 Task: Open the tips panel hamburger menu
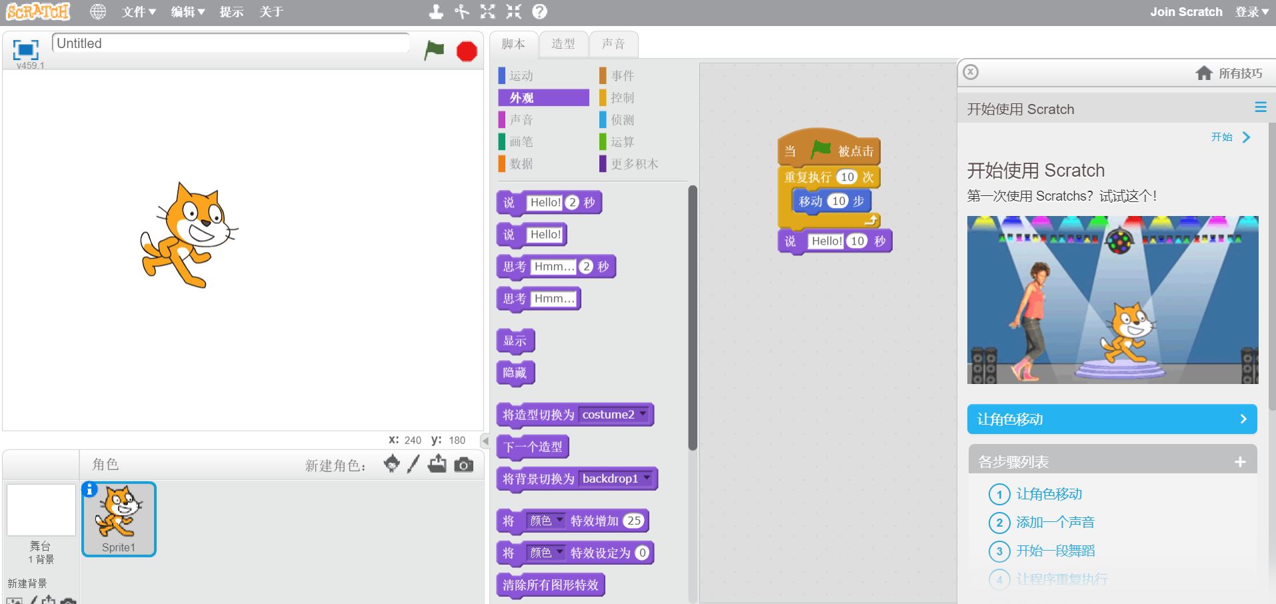point(1261,107)
